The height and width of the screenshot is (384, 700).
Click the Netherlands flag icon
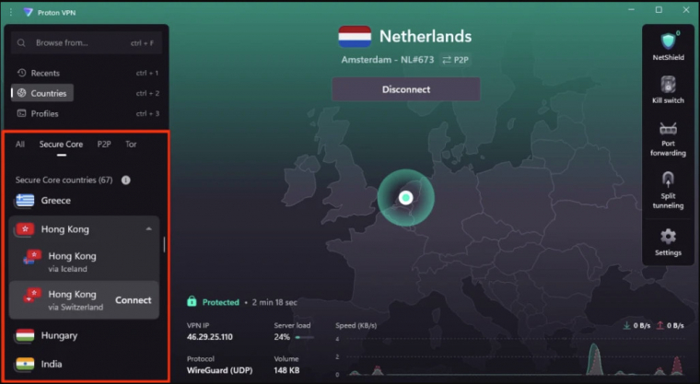pos(355,37)
